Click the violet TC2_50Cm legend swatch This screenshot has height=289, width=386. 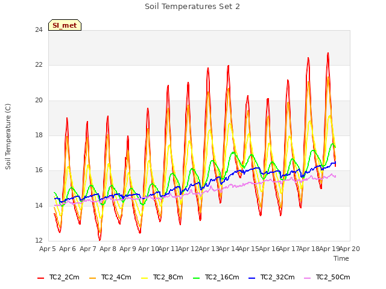click(307, 278)
